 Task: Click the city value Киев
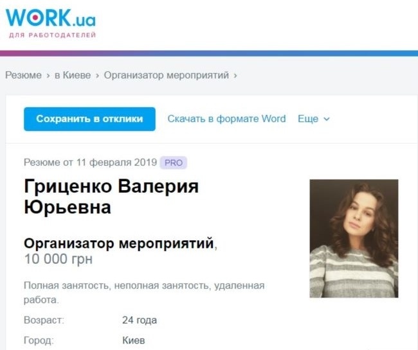click(134, 340)
